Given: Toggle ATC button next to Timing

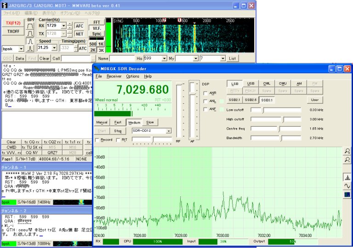Looking at the screenshot, I should pos(83,48).
